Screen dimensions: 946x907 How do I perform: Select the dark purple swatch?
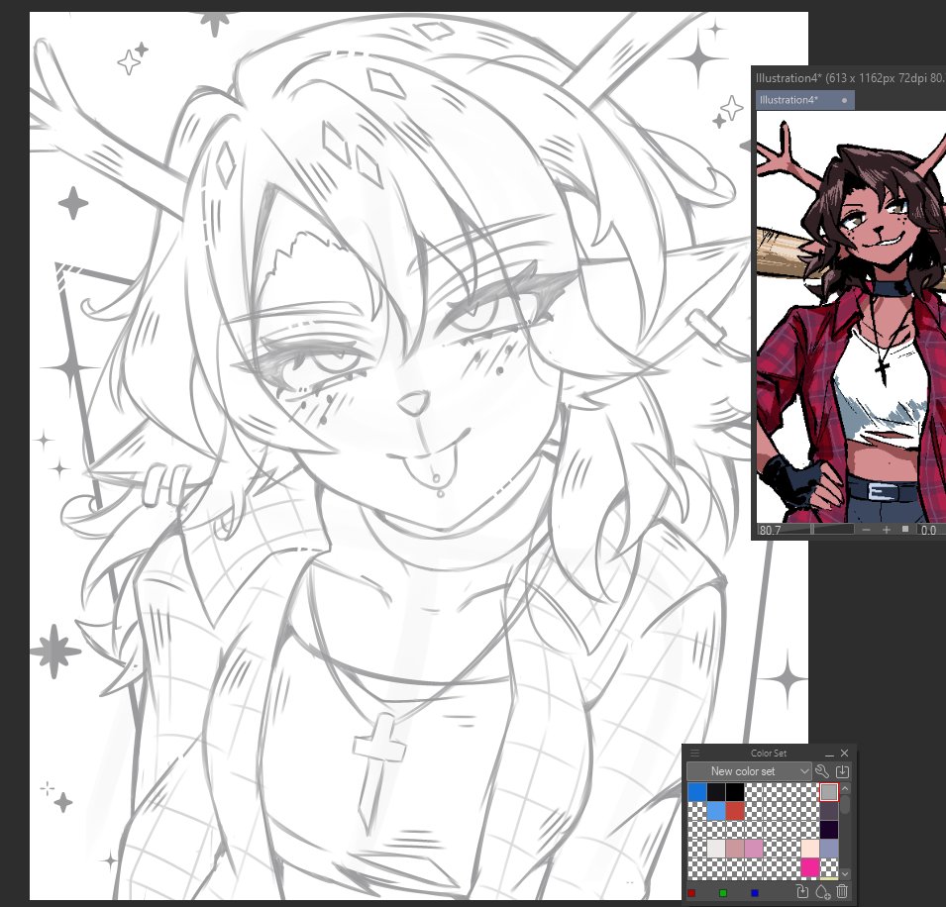(829, 830)
